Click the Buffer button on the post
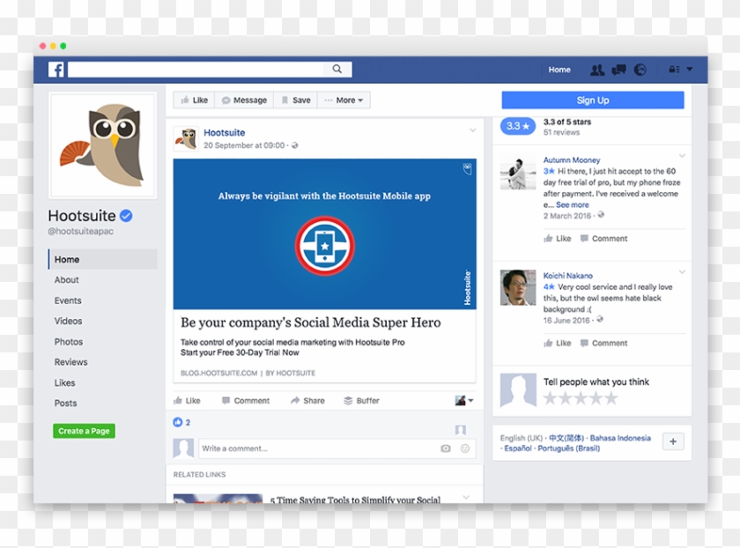This screenshot has height=548, width=740. point(361,401)
